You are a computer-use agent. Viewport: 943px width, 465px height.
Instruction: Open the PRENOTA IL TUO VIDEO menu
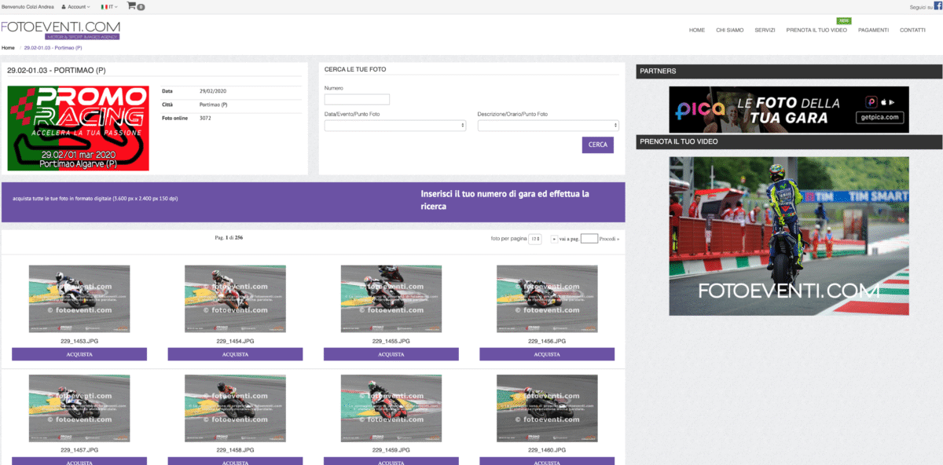[x=816, y=30]
